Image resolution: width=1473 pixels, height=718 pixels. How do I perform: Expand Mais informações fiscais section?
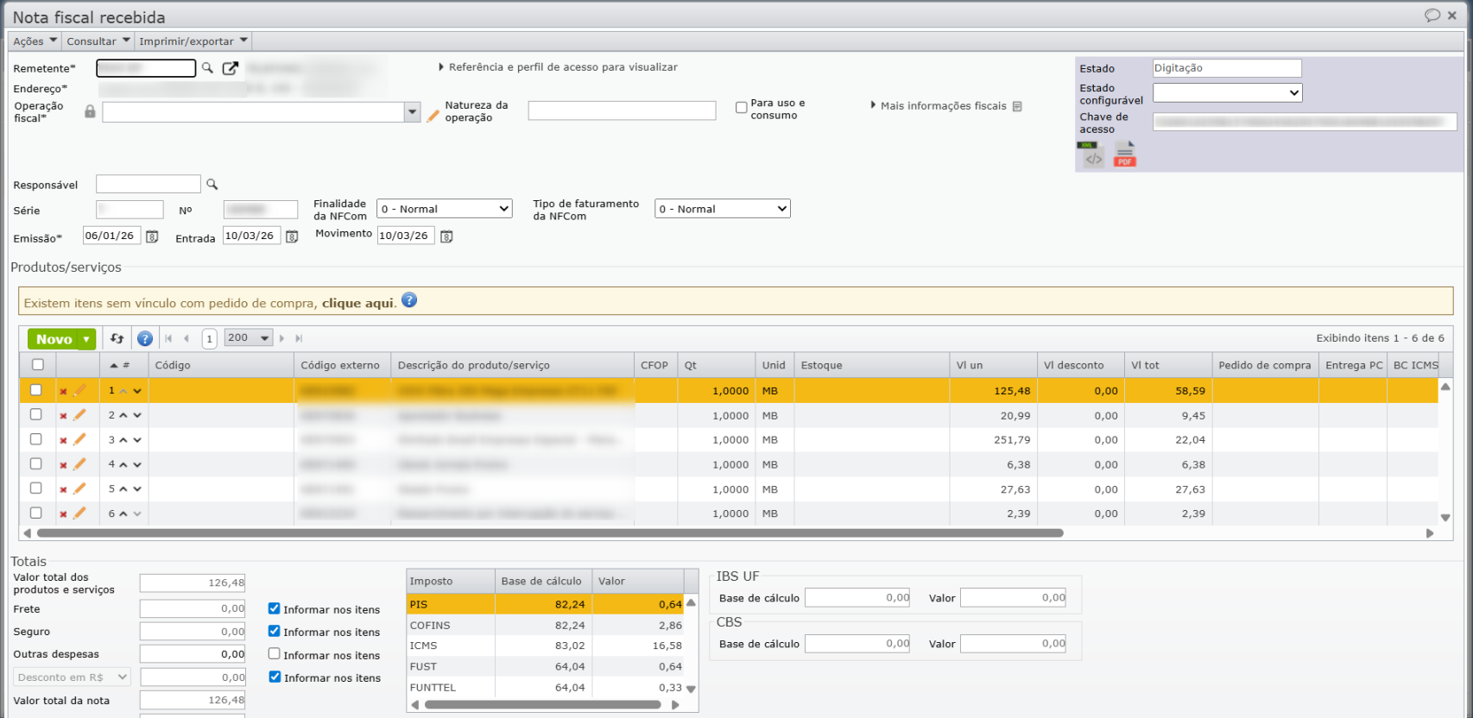(942, 106)
